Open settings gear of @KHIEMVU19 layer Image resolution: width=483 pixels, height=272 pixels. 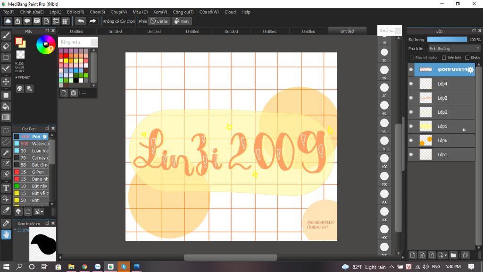[x=470, y=70]
